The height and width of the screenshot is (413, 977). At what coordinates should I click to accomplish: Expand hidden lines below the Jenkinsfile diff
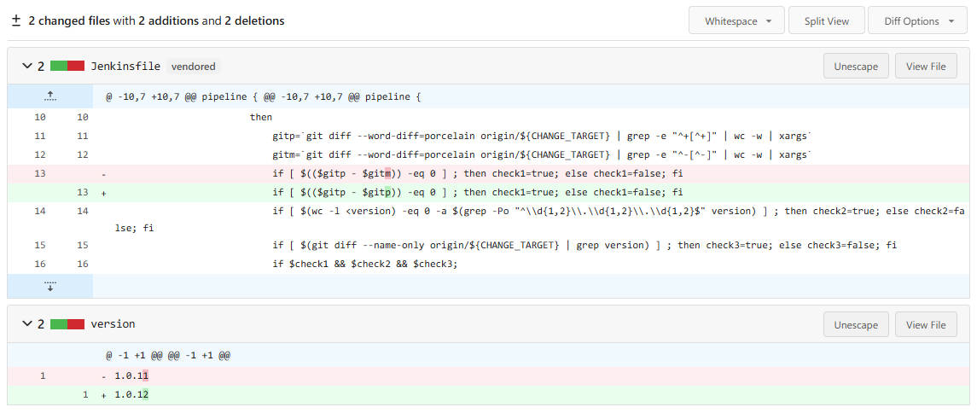(x=50, y=286)
